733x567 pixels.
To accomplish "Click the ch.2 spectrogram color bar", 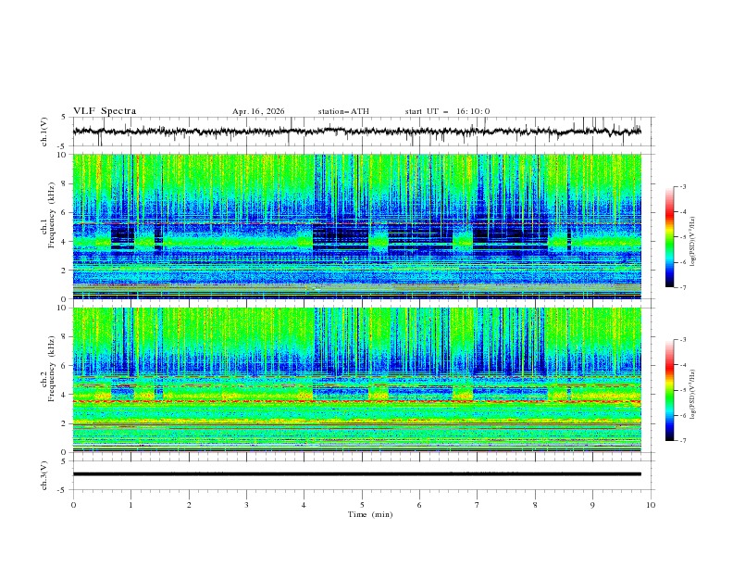I will [x=669, y=390].
